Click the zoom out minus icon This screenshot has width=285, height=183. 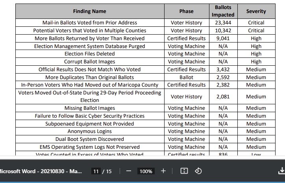click(129, 171)
